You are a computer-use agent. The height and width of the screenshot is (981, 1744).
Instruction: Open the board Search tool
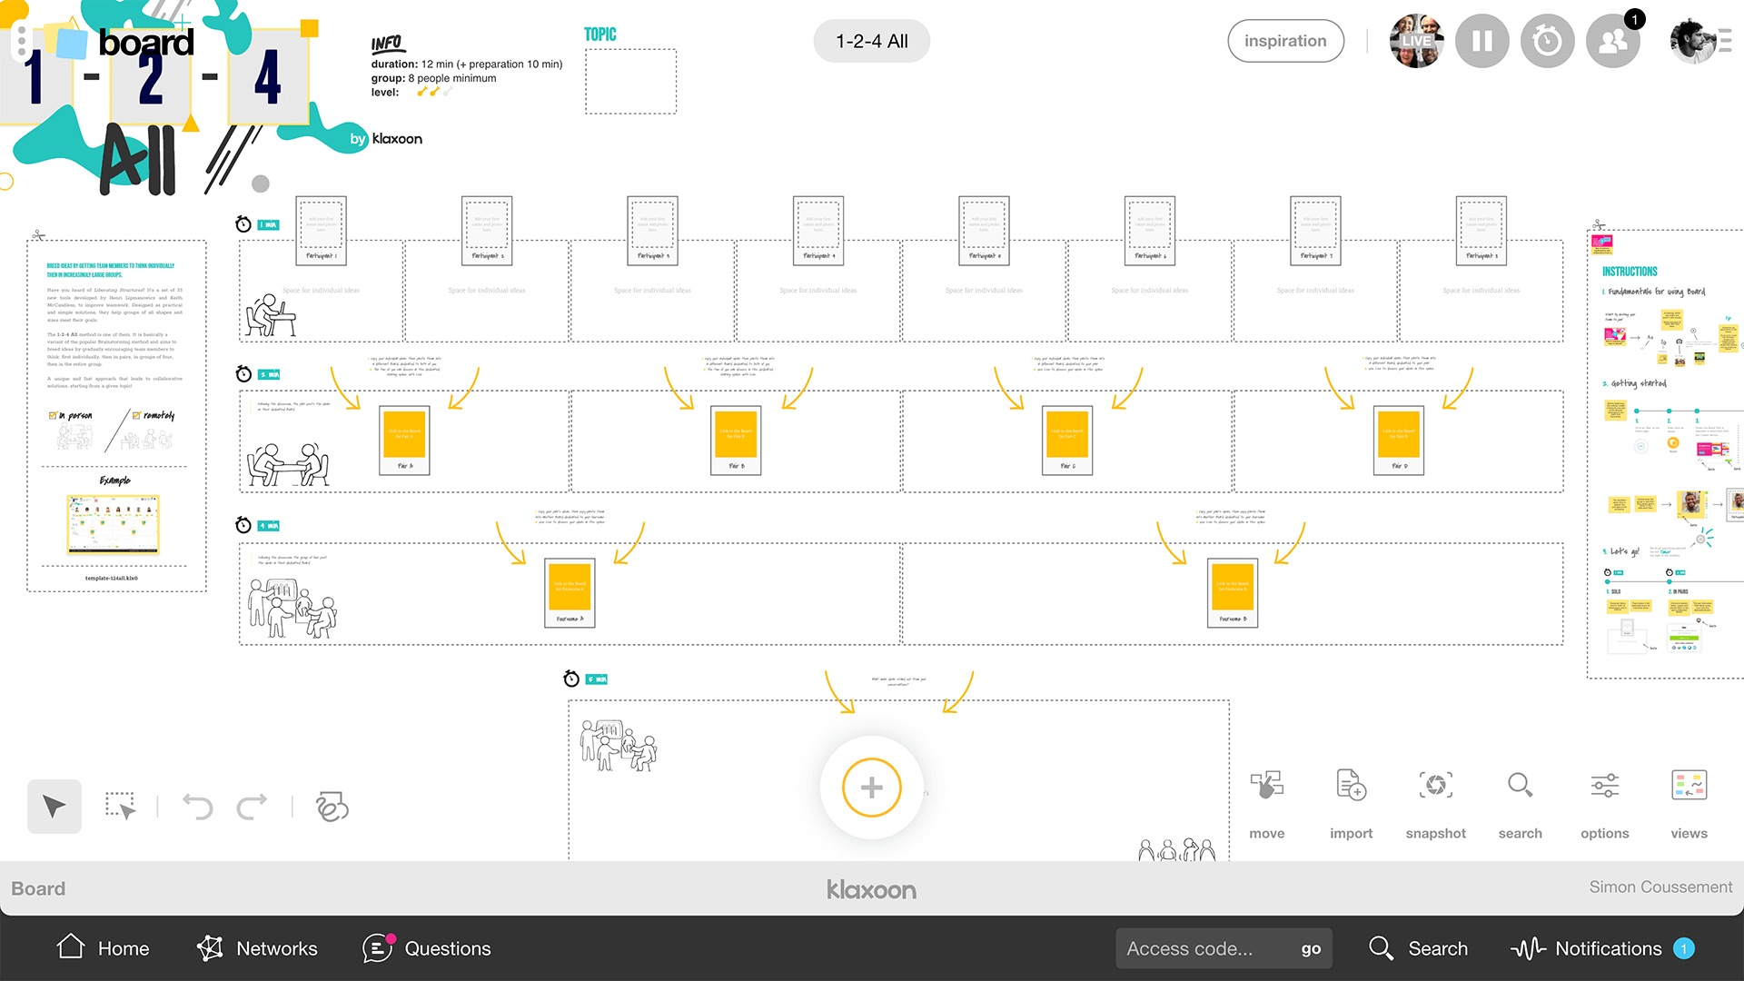point(1520,786)
